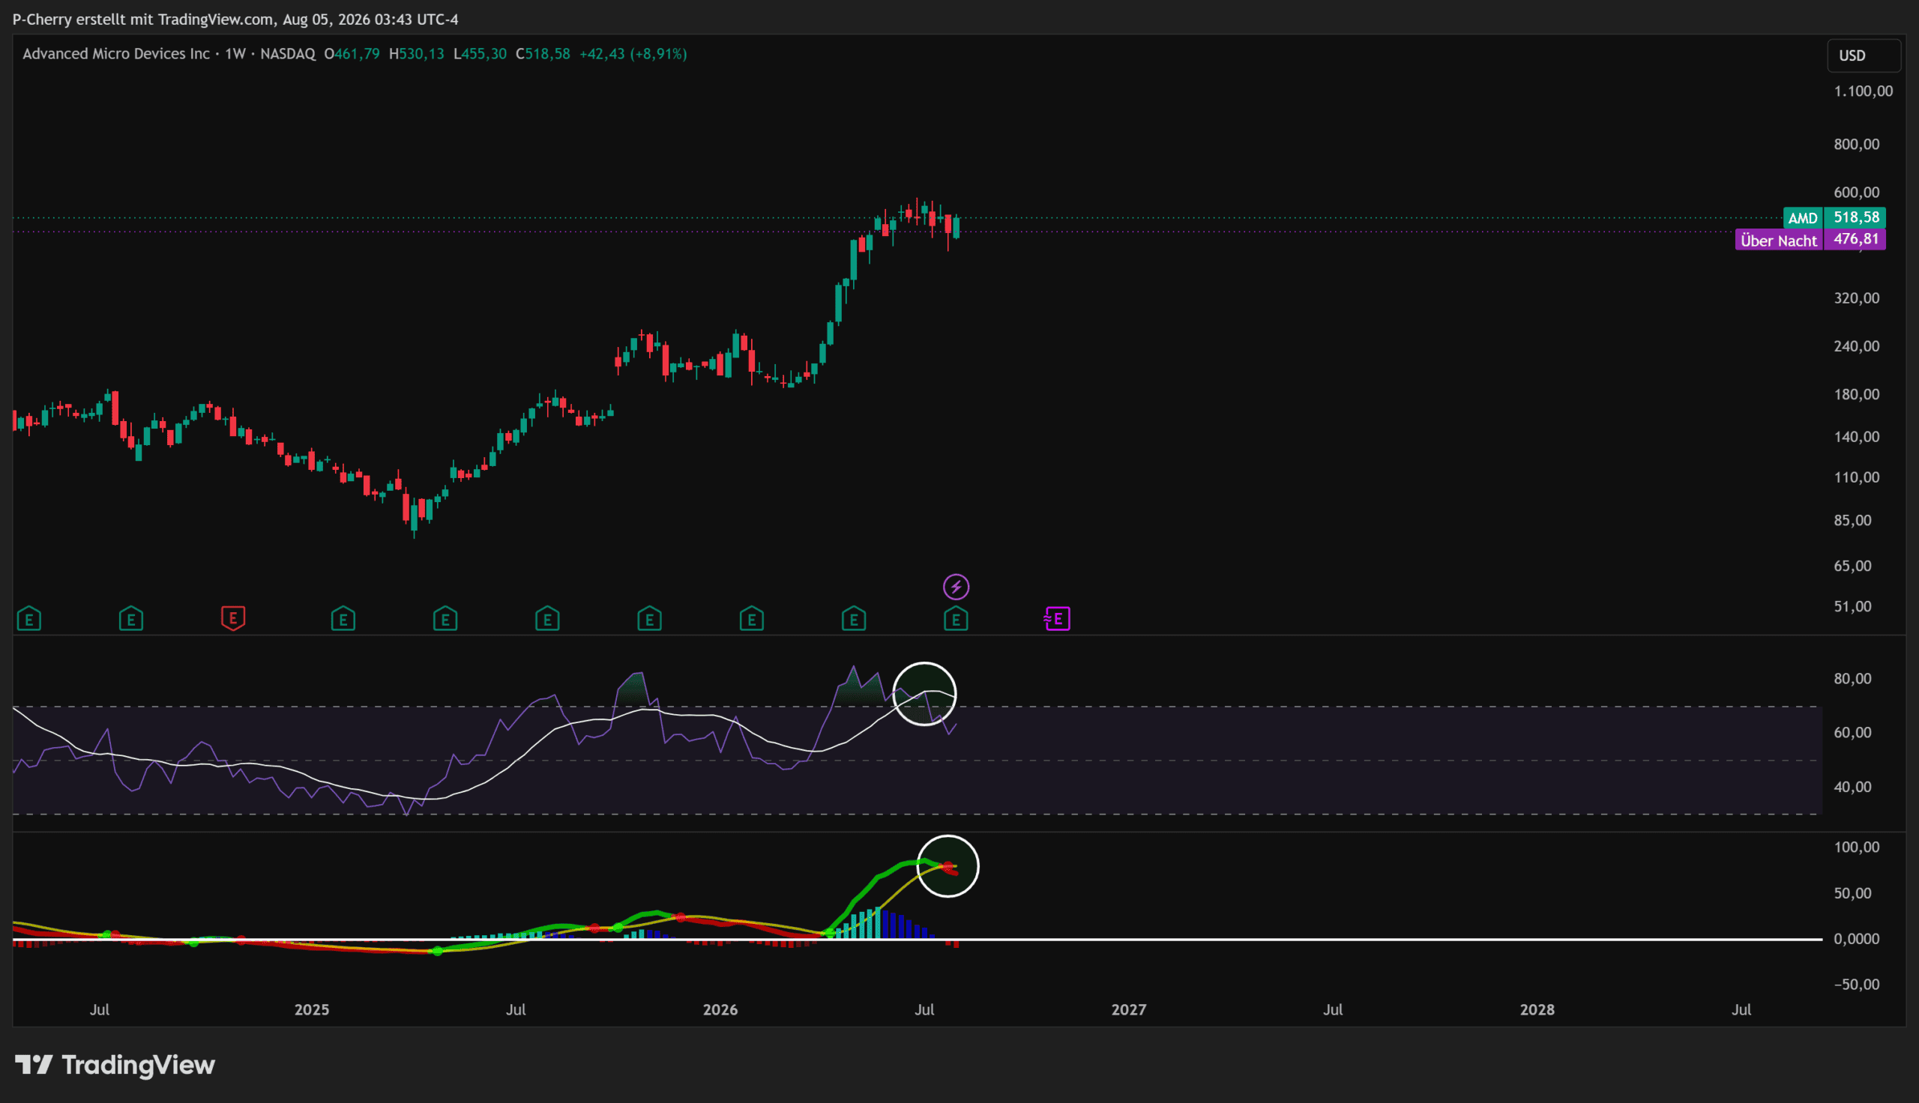Click the 240,00 price axis label
1919x1103 pixels.
tap(1856, 346)
